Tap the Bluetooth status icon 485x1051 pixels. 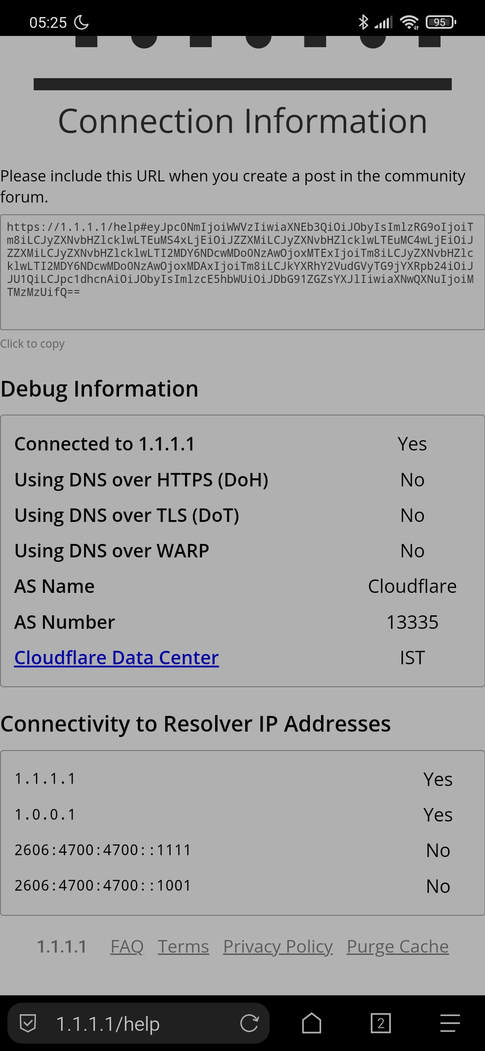click(363, 22)
